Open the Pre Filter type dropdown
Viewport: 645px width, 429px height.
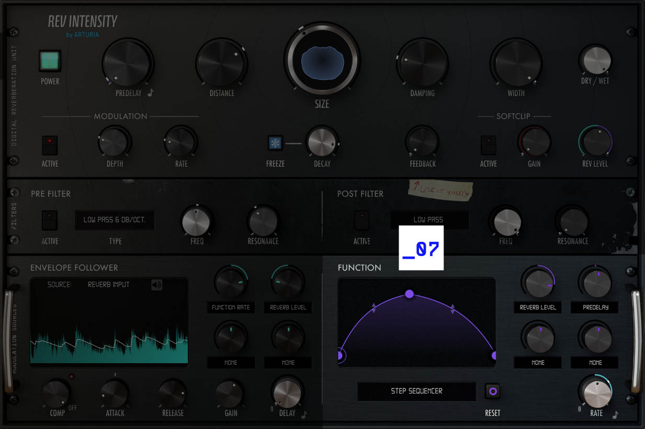(115, 220)
